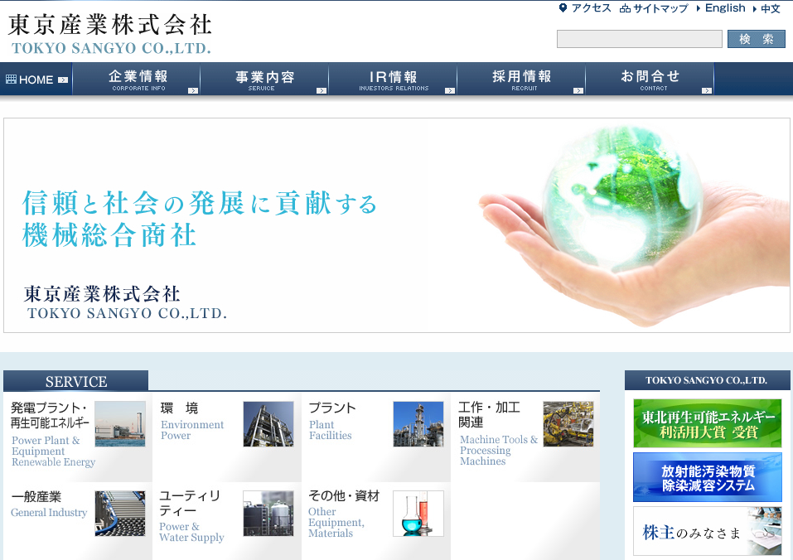Click the Tokyo Sangyo header logo
This screenshot has height=560, width=793.
[109, 34]
